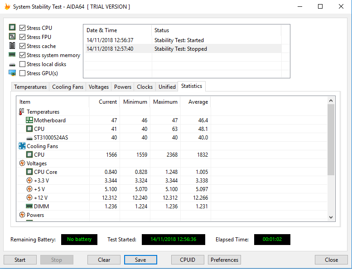Viewport: 352px width, 269px height.
Task: Open the Cooling Fans tab
Action: 68,87
